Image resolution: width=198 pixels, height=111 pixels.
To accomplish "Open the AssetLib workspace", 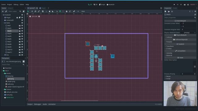I will tap(110, 5).
